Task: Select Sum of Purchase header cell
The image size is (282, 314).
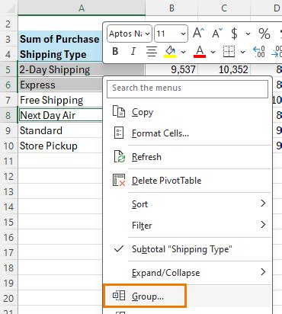Action: coord(60,39)
